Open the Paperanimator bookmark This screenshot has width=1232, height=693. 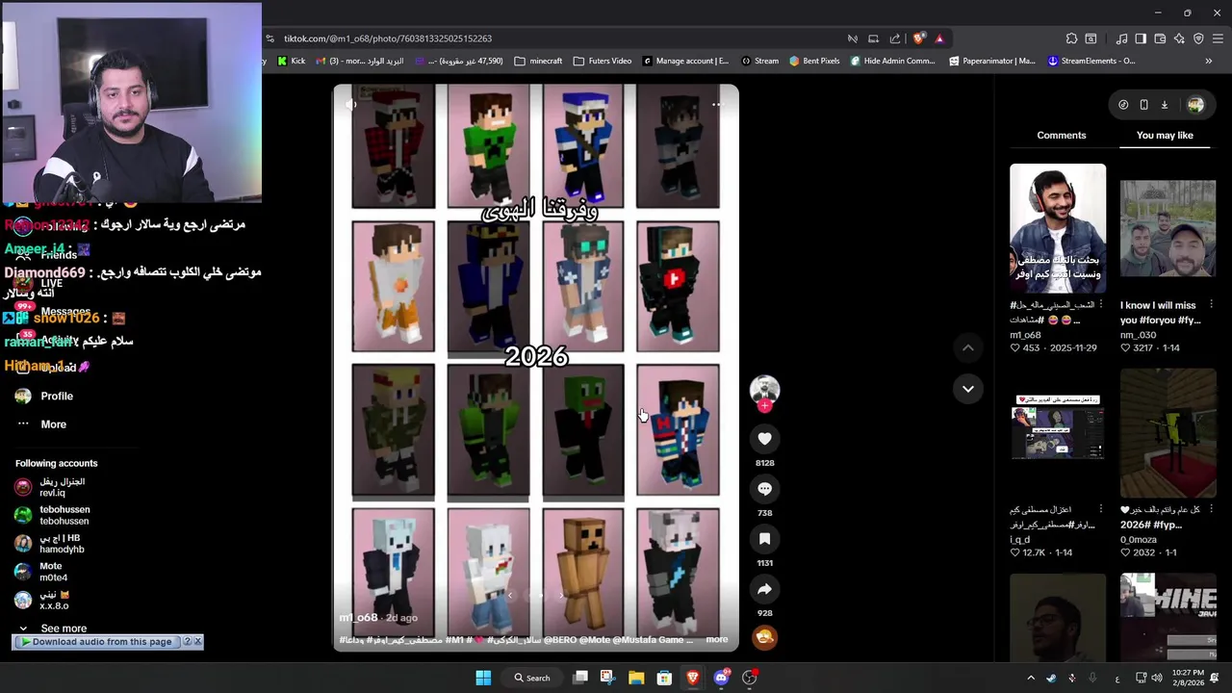[991, 61]
